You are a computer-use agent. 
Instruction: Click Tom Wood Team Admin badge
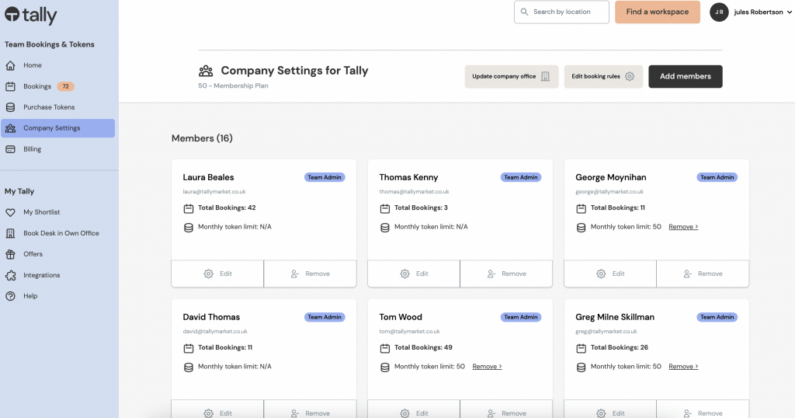[521, 317]
